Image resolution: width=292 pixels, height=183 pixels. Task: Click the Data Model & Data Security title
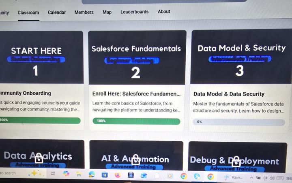pos(229,94)
